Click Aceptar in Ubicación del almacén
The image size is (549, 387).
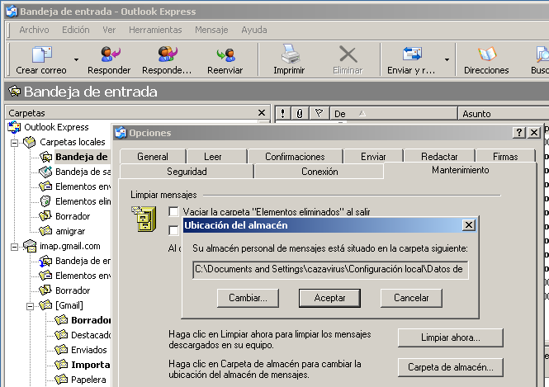pyautogui.click(x=329, y=298)
